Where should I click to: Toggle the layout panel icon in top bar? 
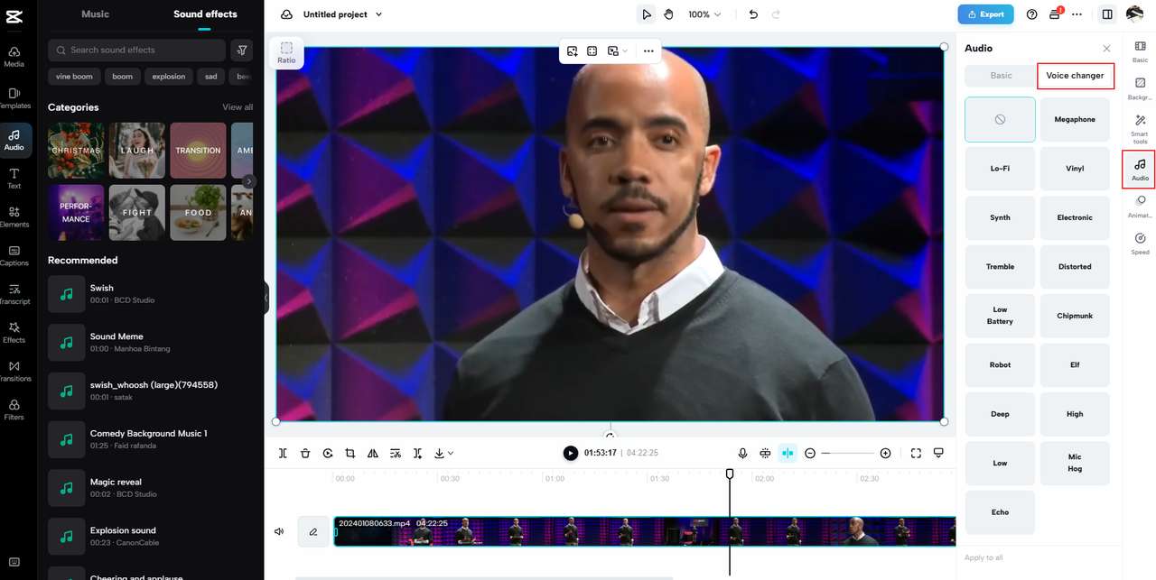(x=1107, y=14)
